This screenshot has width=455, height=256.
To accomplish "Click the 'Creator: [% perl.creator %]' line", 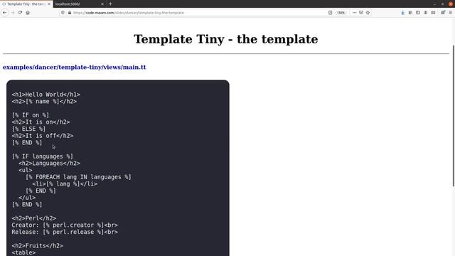I will [65, 225].
